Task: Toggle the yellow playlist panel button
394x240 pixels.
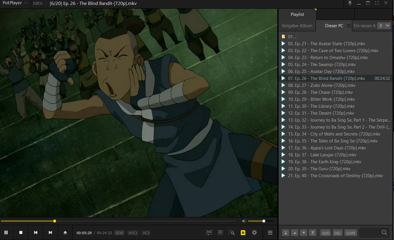Action: pyautogui.click(x=243, y=232)
